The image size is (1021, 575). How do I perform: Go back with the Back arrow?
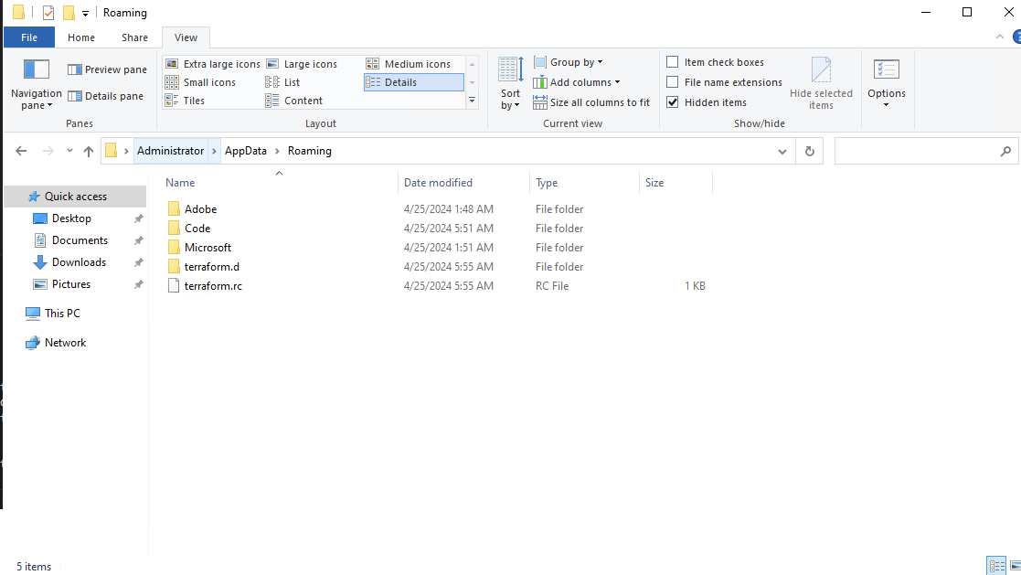22,151
